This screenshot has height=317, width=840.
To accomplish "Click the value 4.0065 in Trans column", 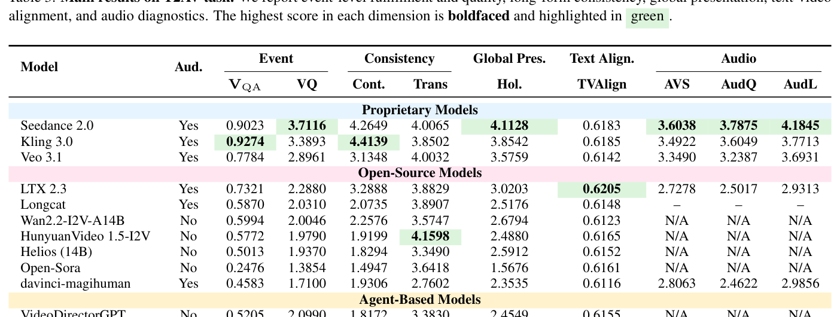I will [x=430, y=126].
